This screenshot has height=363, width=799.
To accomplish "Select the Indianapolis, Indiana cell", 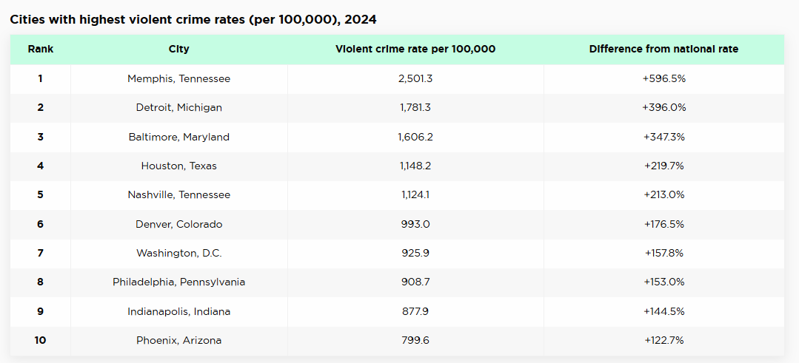I will [178, 311].
